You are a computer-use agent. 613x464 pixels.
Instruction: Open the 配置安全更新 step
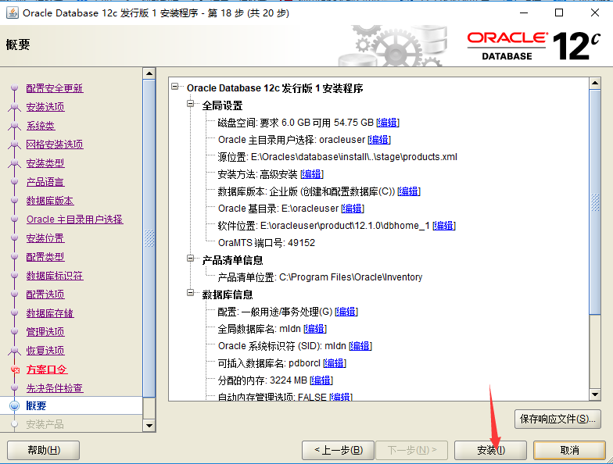[x=55, y=88]
